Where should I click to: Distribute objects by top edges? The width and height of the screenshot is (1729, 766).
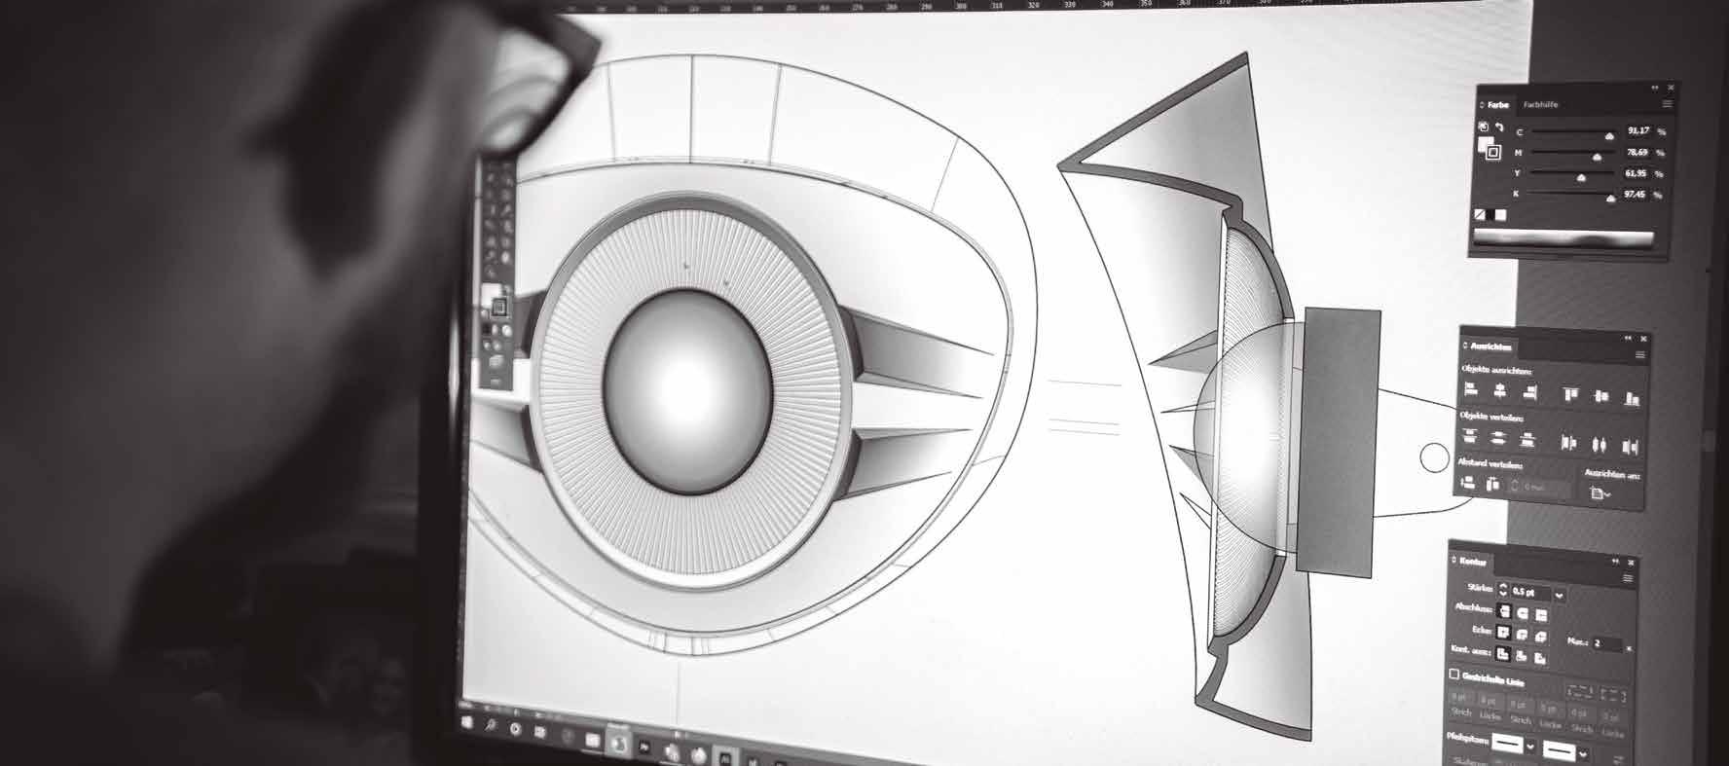1470,436
